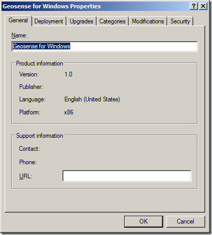Screen dimensions: 212x235
Task: Click the URL label
Action: click(x=25, y=176)
